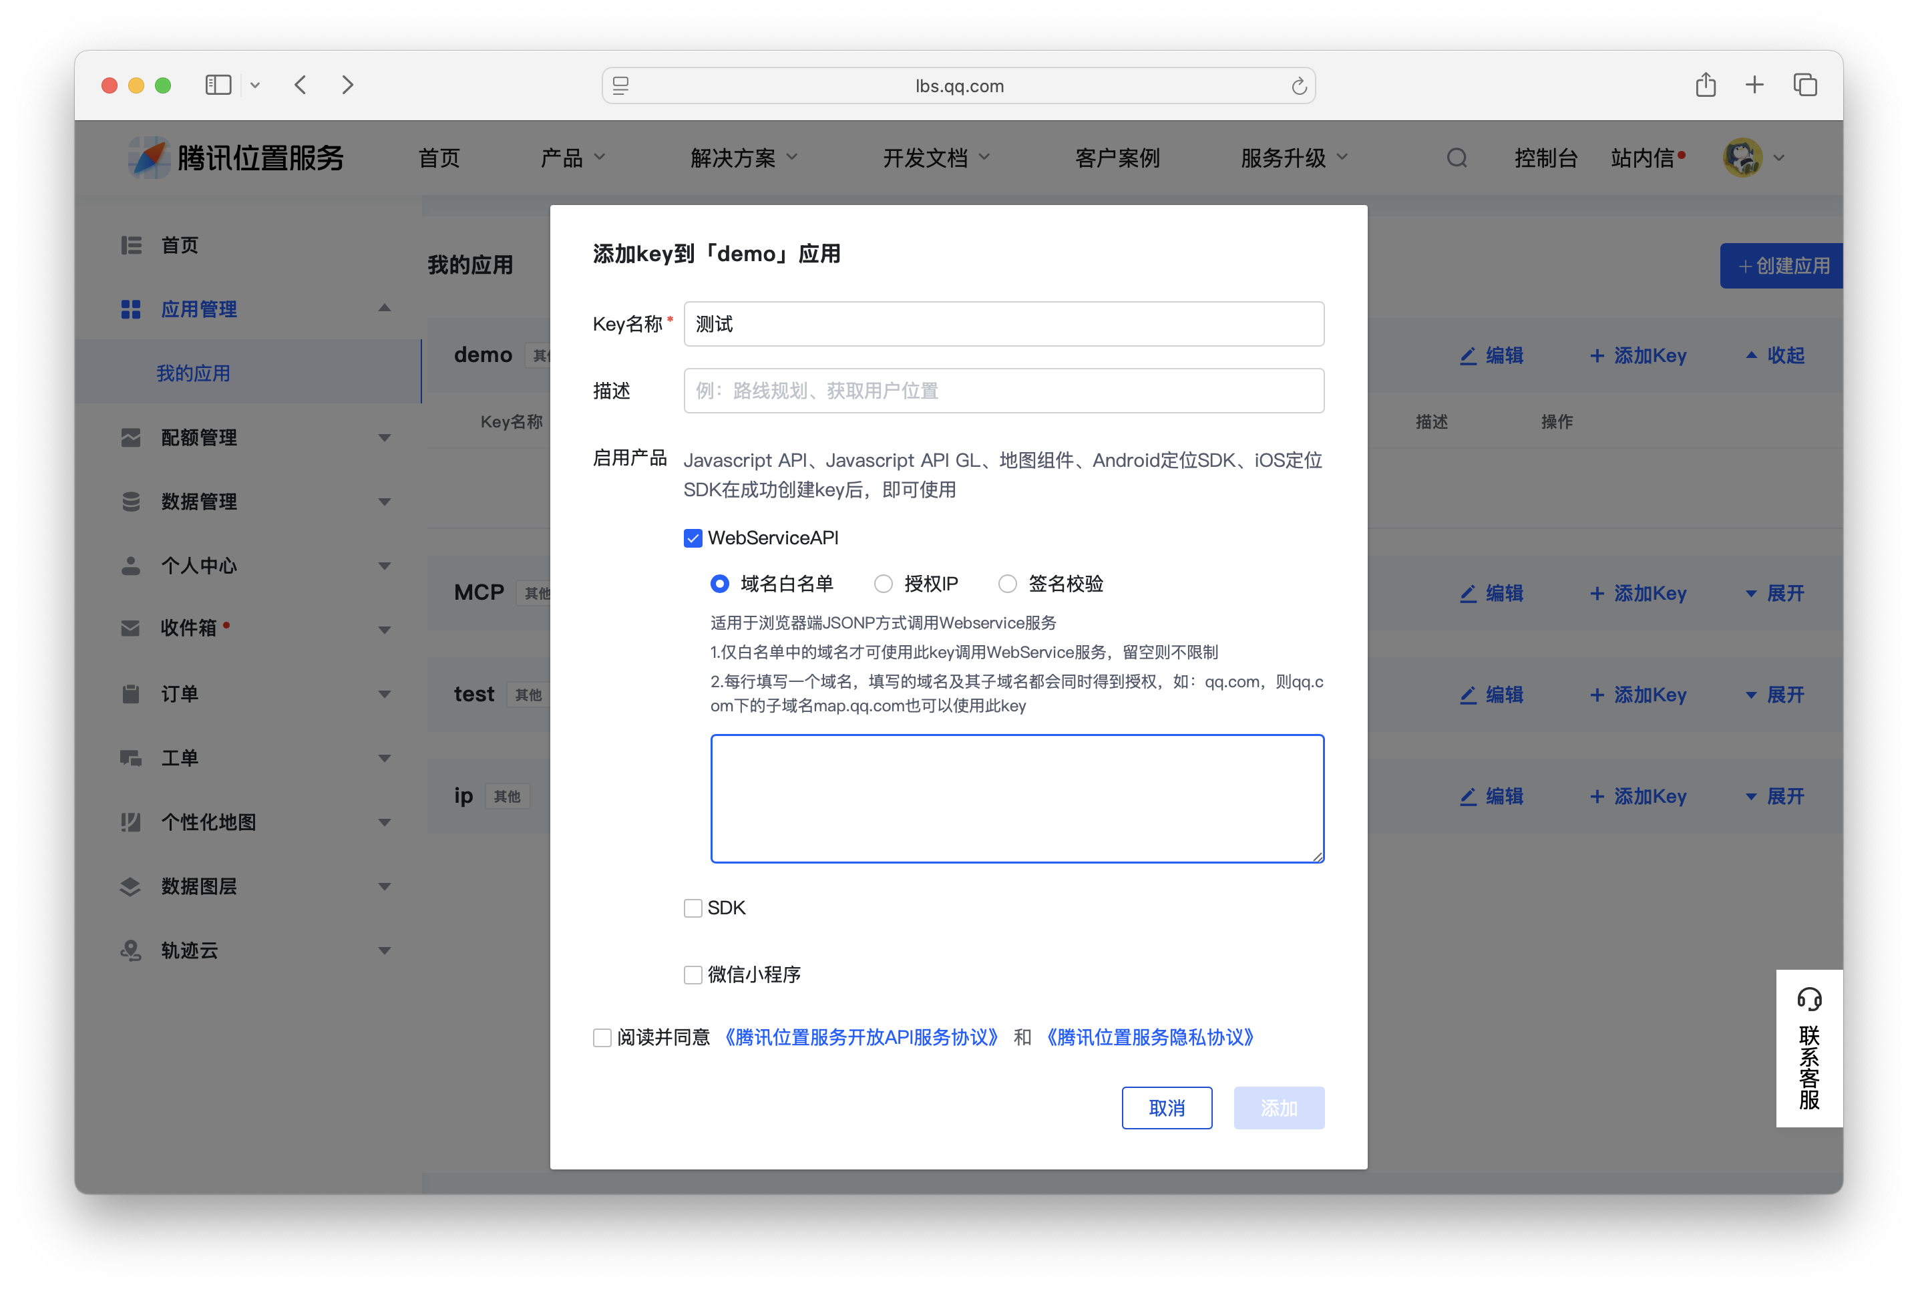Screen dimensions: 1918x1293
Task: Open the 解决方案 menu
Action: click(x=733, y=158)
